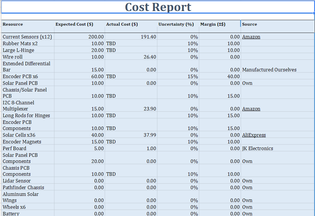Screen dimensions: 315x216
Task: Select the Solar Cells x36 cell
Action: point(28,135)
